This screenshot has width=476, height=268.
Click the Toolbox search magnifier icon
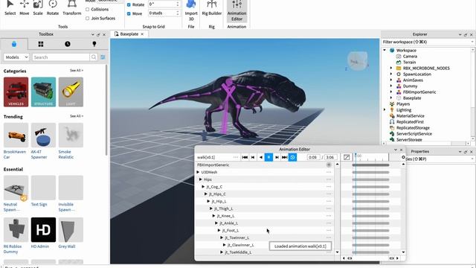[x=94, y=57]
